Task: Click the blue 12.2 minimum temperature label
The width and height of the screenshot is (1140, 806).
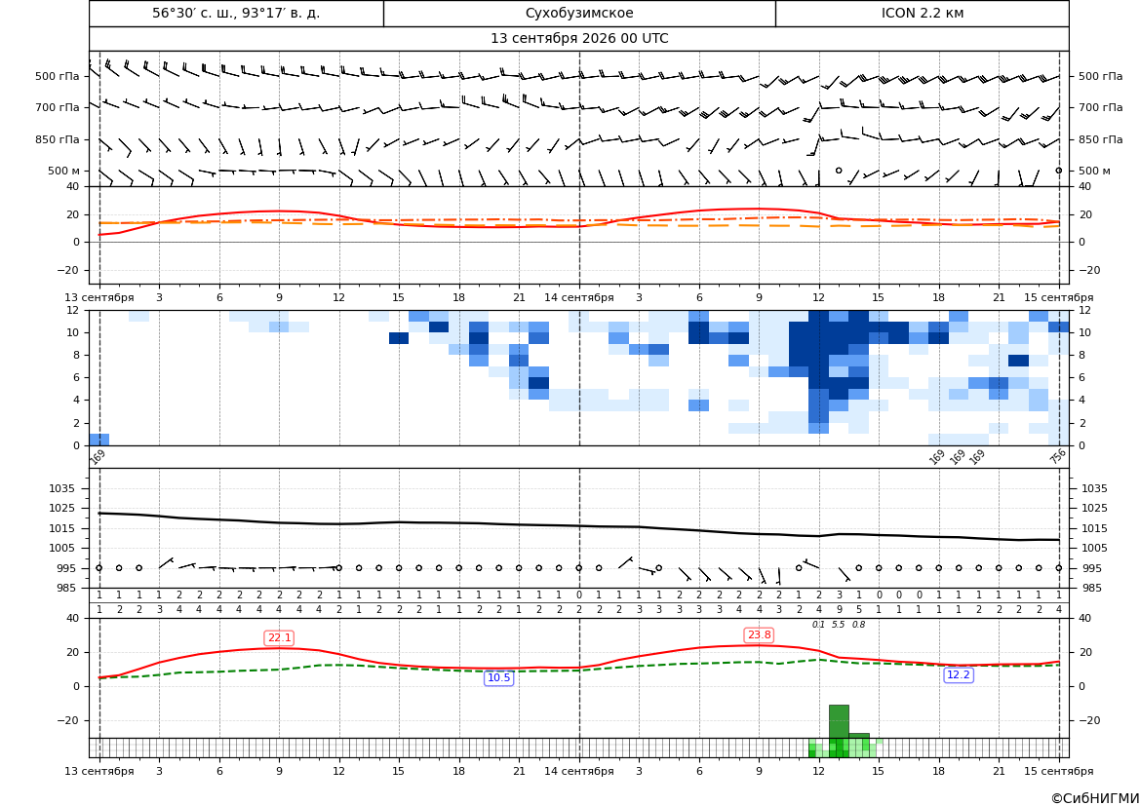Action: 959,674
